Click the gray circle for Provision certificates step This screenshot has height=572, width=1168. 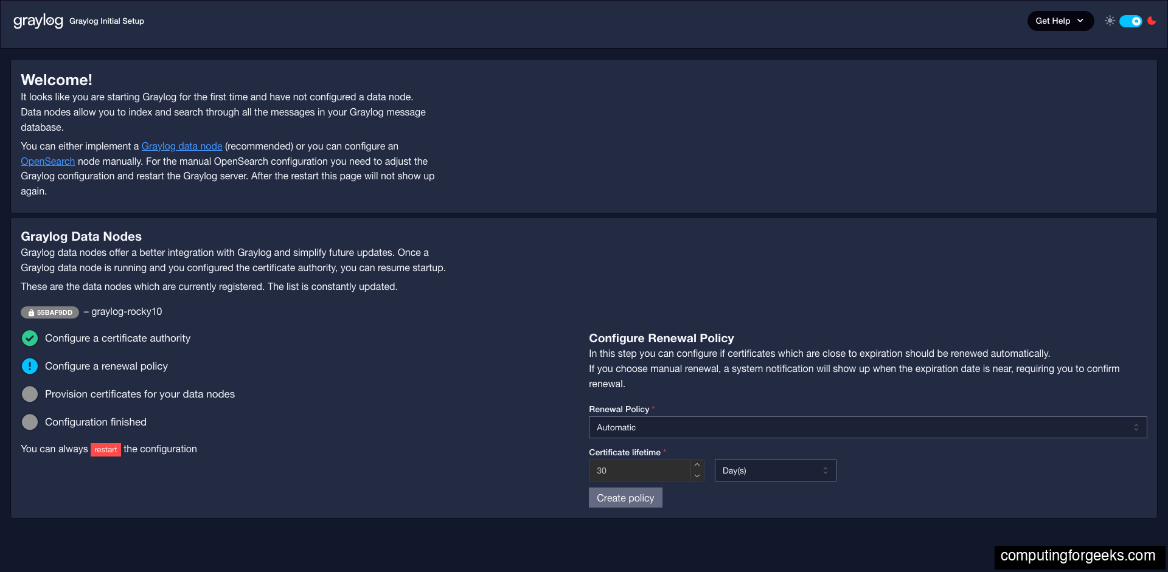29,394
